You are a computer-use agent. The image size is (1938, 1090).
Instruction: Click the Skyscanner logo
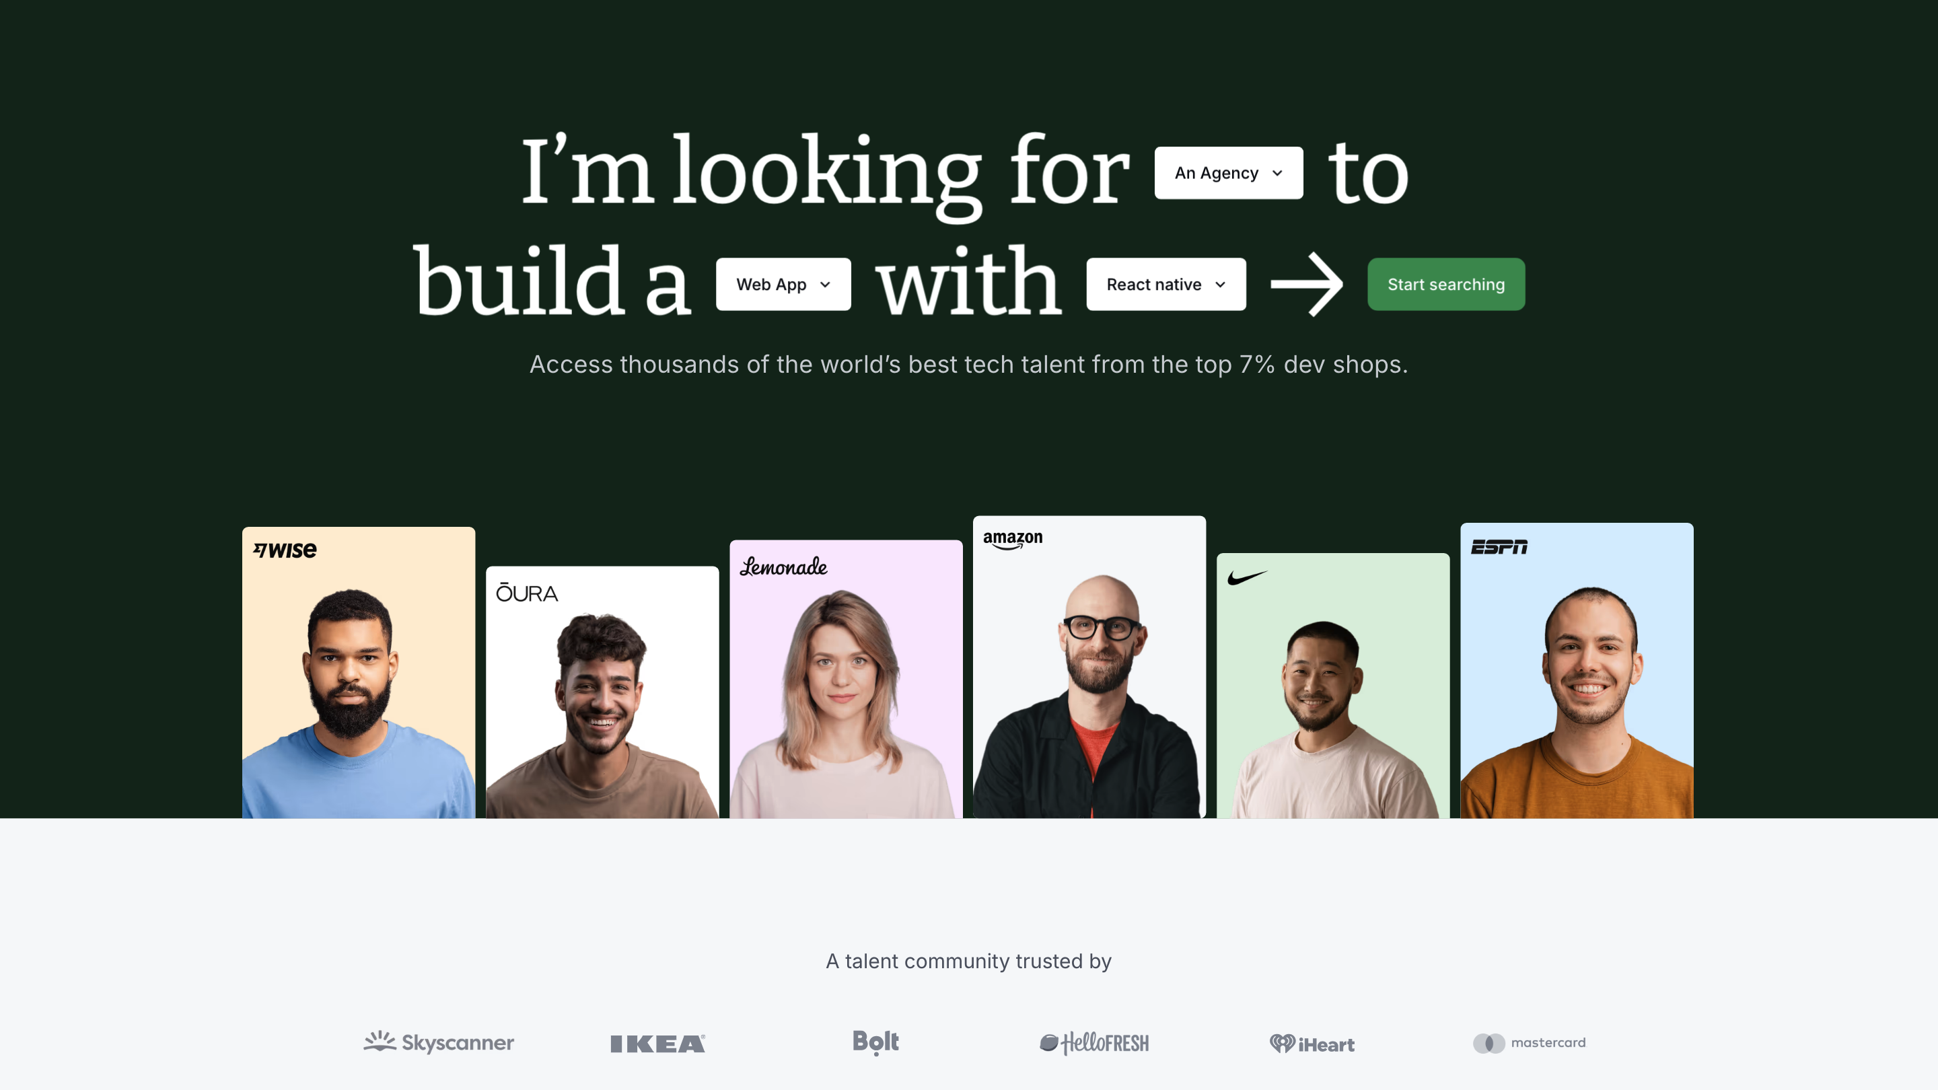[439, 1043]
